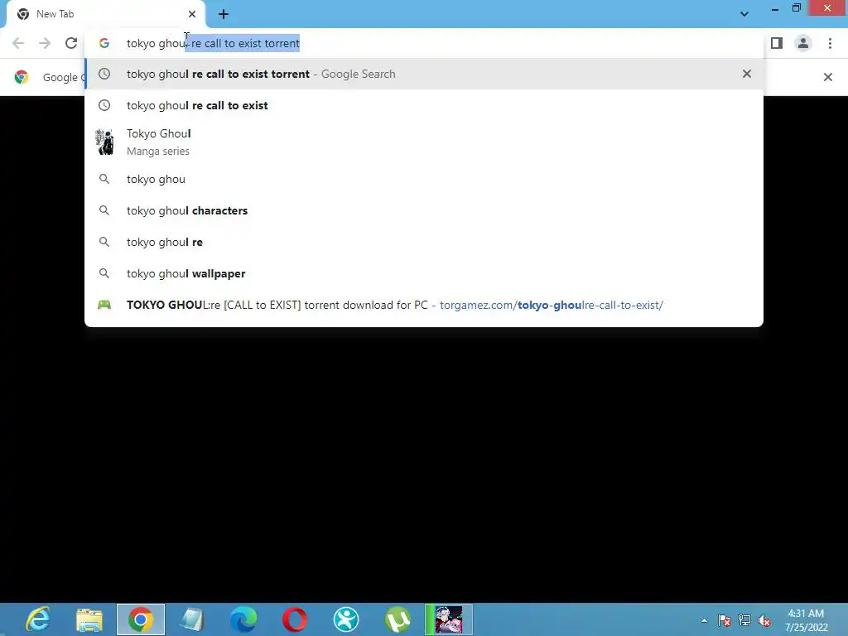
Task: Open the torgamez.com torrent download suggestion
Action: (424, 305)
